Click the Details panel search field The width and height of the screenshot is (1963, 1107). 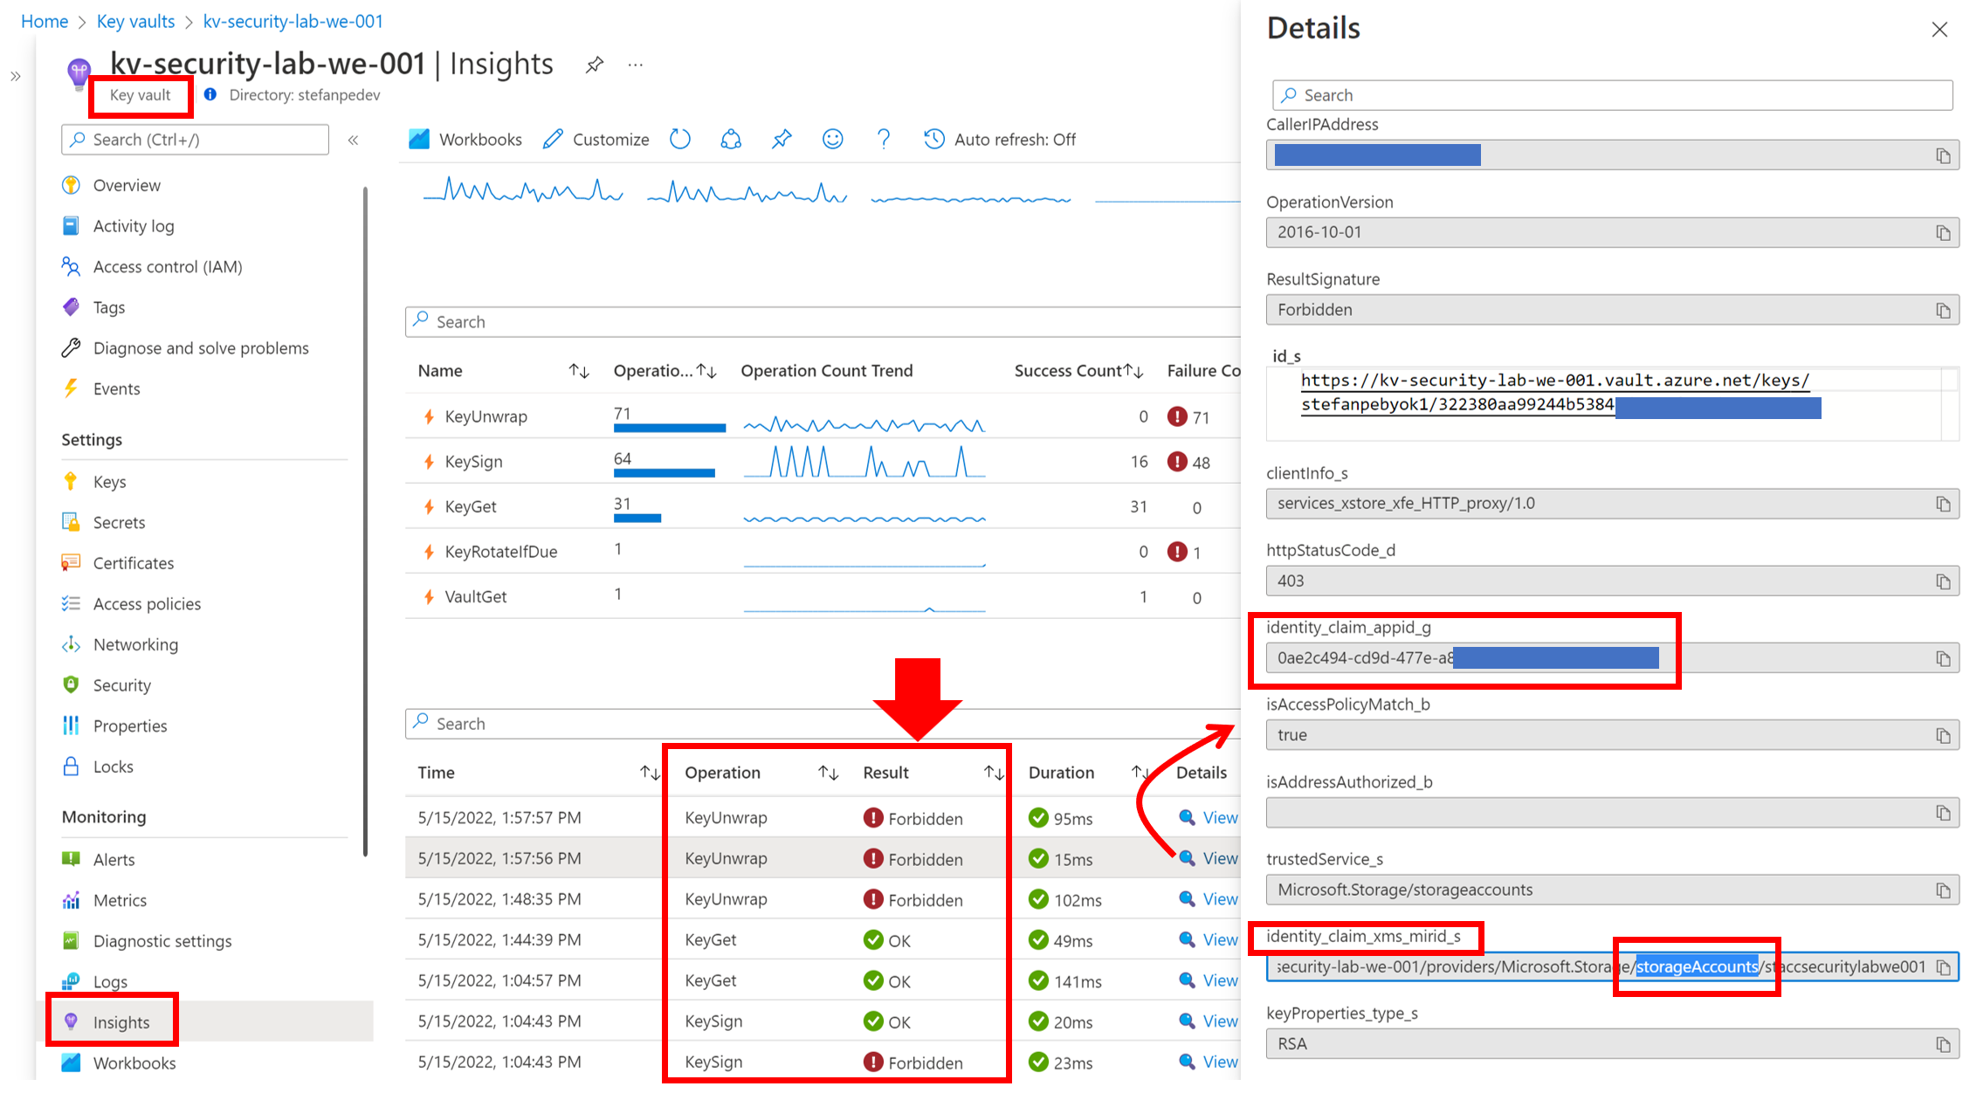1611,95
